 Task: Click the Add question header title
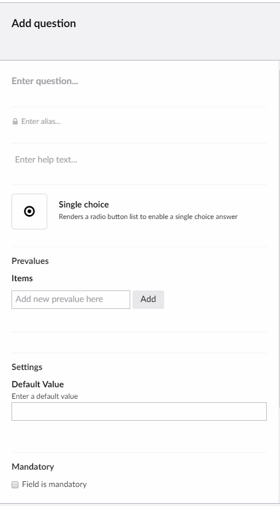(x=44, y=24)
